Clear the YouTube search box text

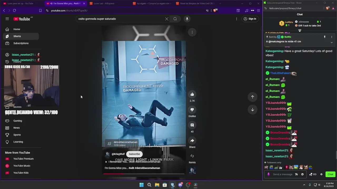click(167, 19)
